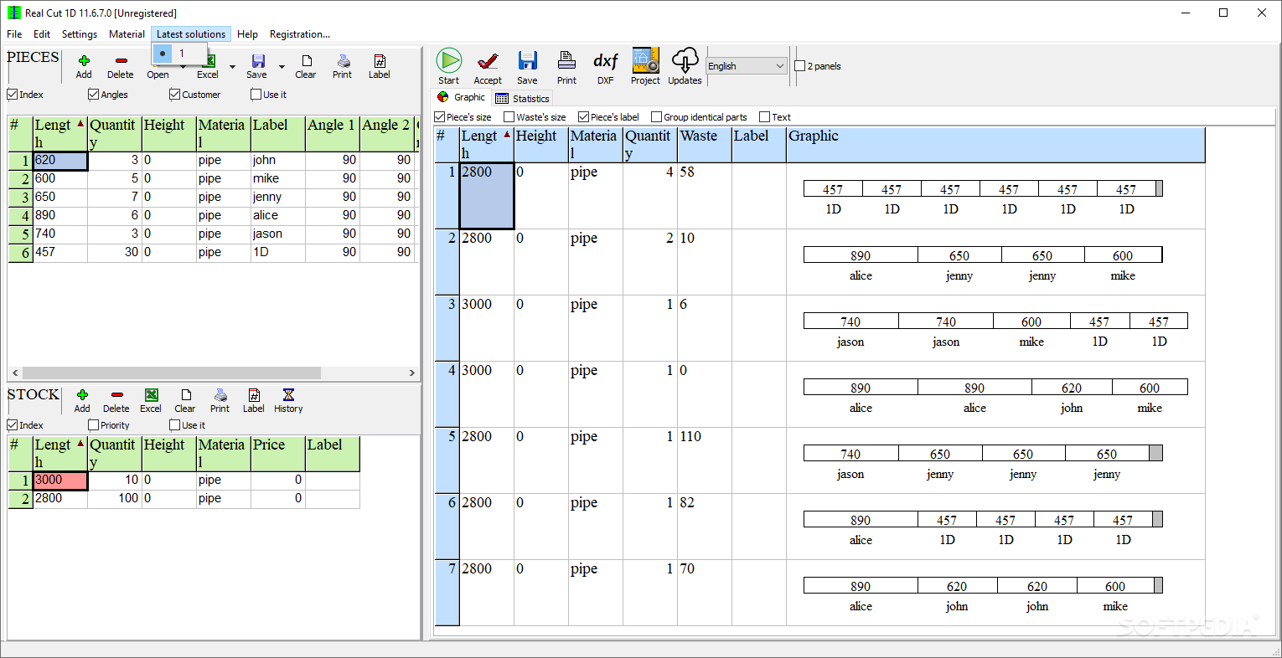Select the stock length cell 3000
Viewport: 1282px width, 658px height.
coord(60,481)
